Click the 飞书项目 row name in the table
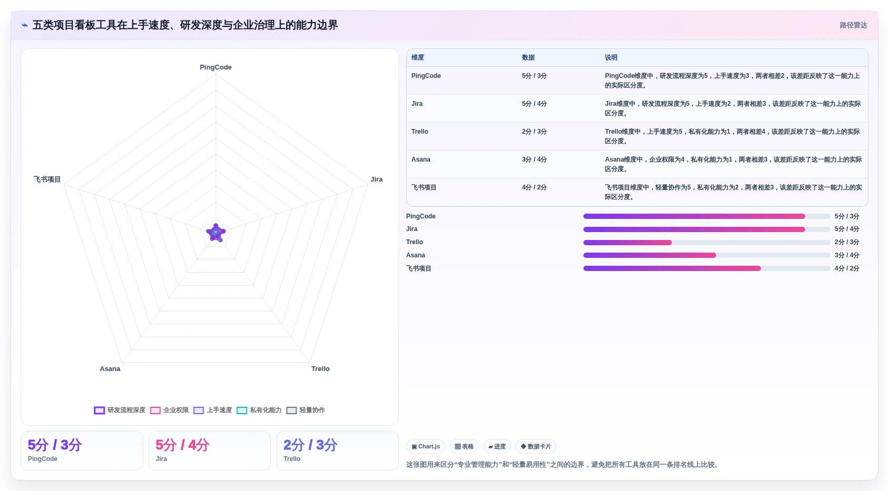Image resolution: width=889 pixels, height=491 pixels. (424, 187)
